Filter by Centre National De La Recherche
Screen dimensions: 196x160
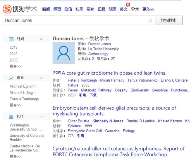[25, 148]
